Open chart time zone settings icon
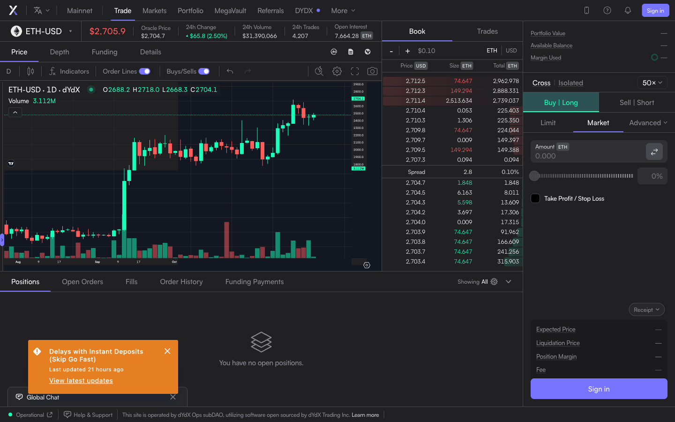675x422 pixels. point(367,265)
